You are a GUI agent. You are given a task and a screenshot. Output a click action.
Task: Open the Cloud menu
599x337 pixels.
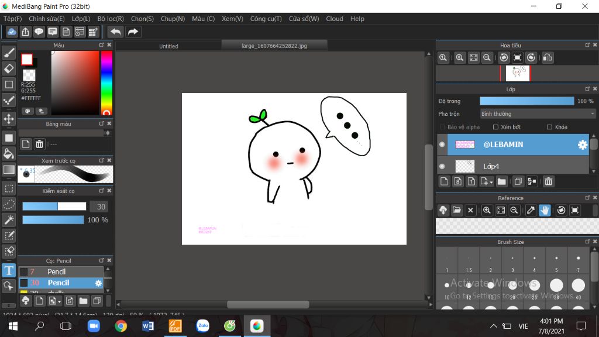(x=334, y=19)
